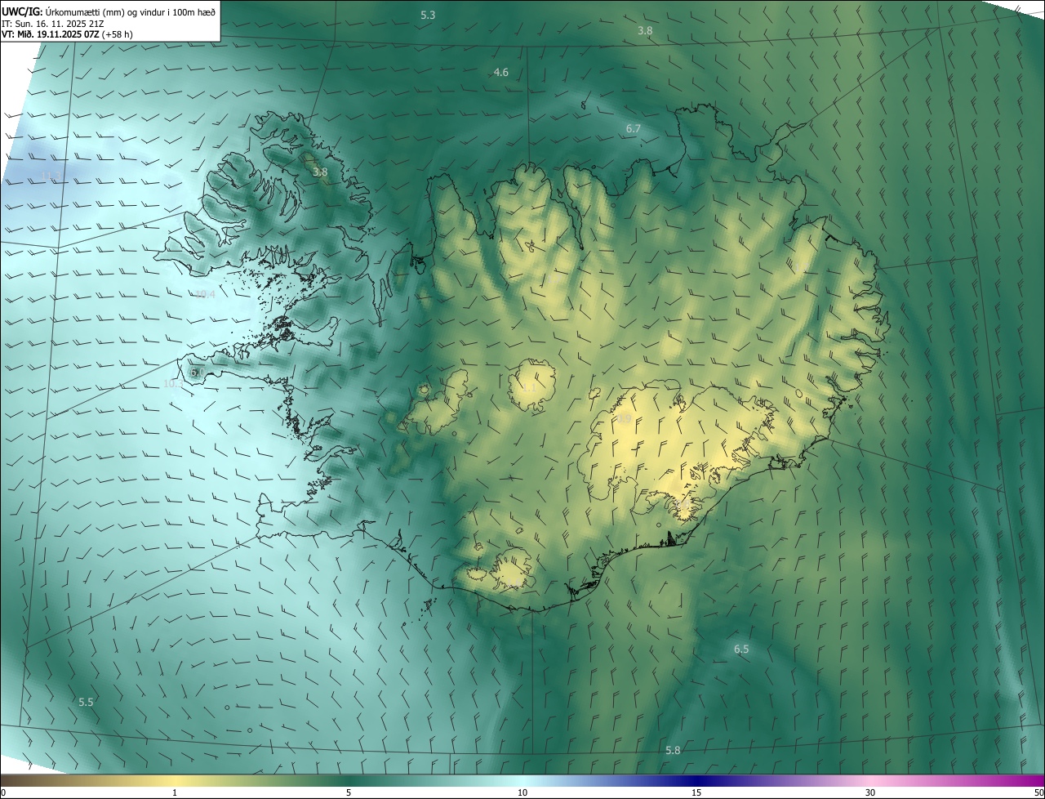
Task: Click the 1 tick label on the scale
Action: (175, 792)
